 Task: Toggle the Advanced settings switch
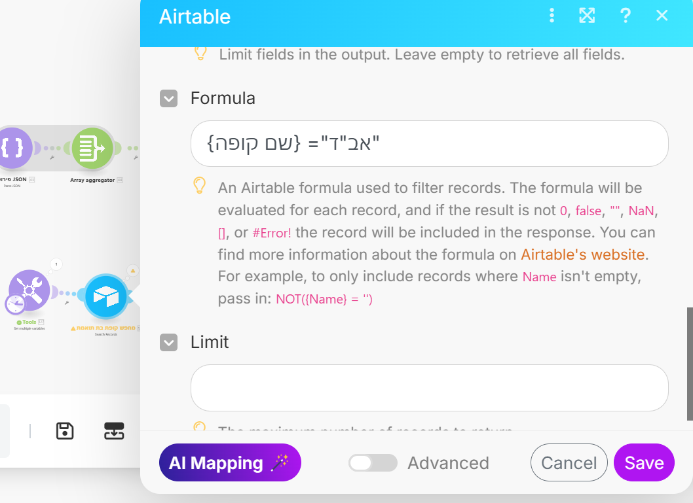373,463
